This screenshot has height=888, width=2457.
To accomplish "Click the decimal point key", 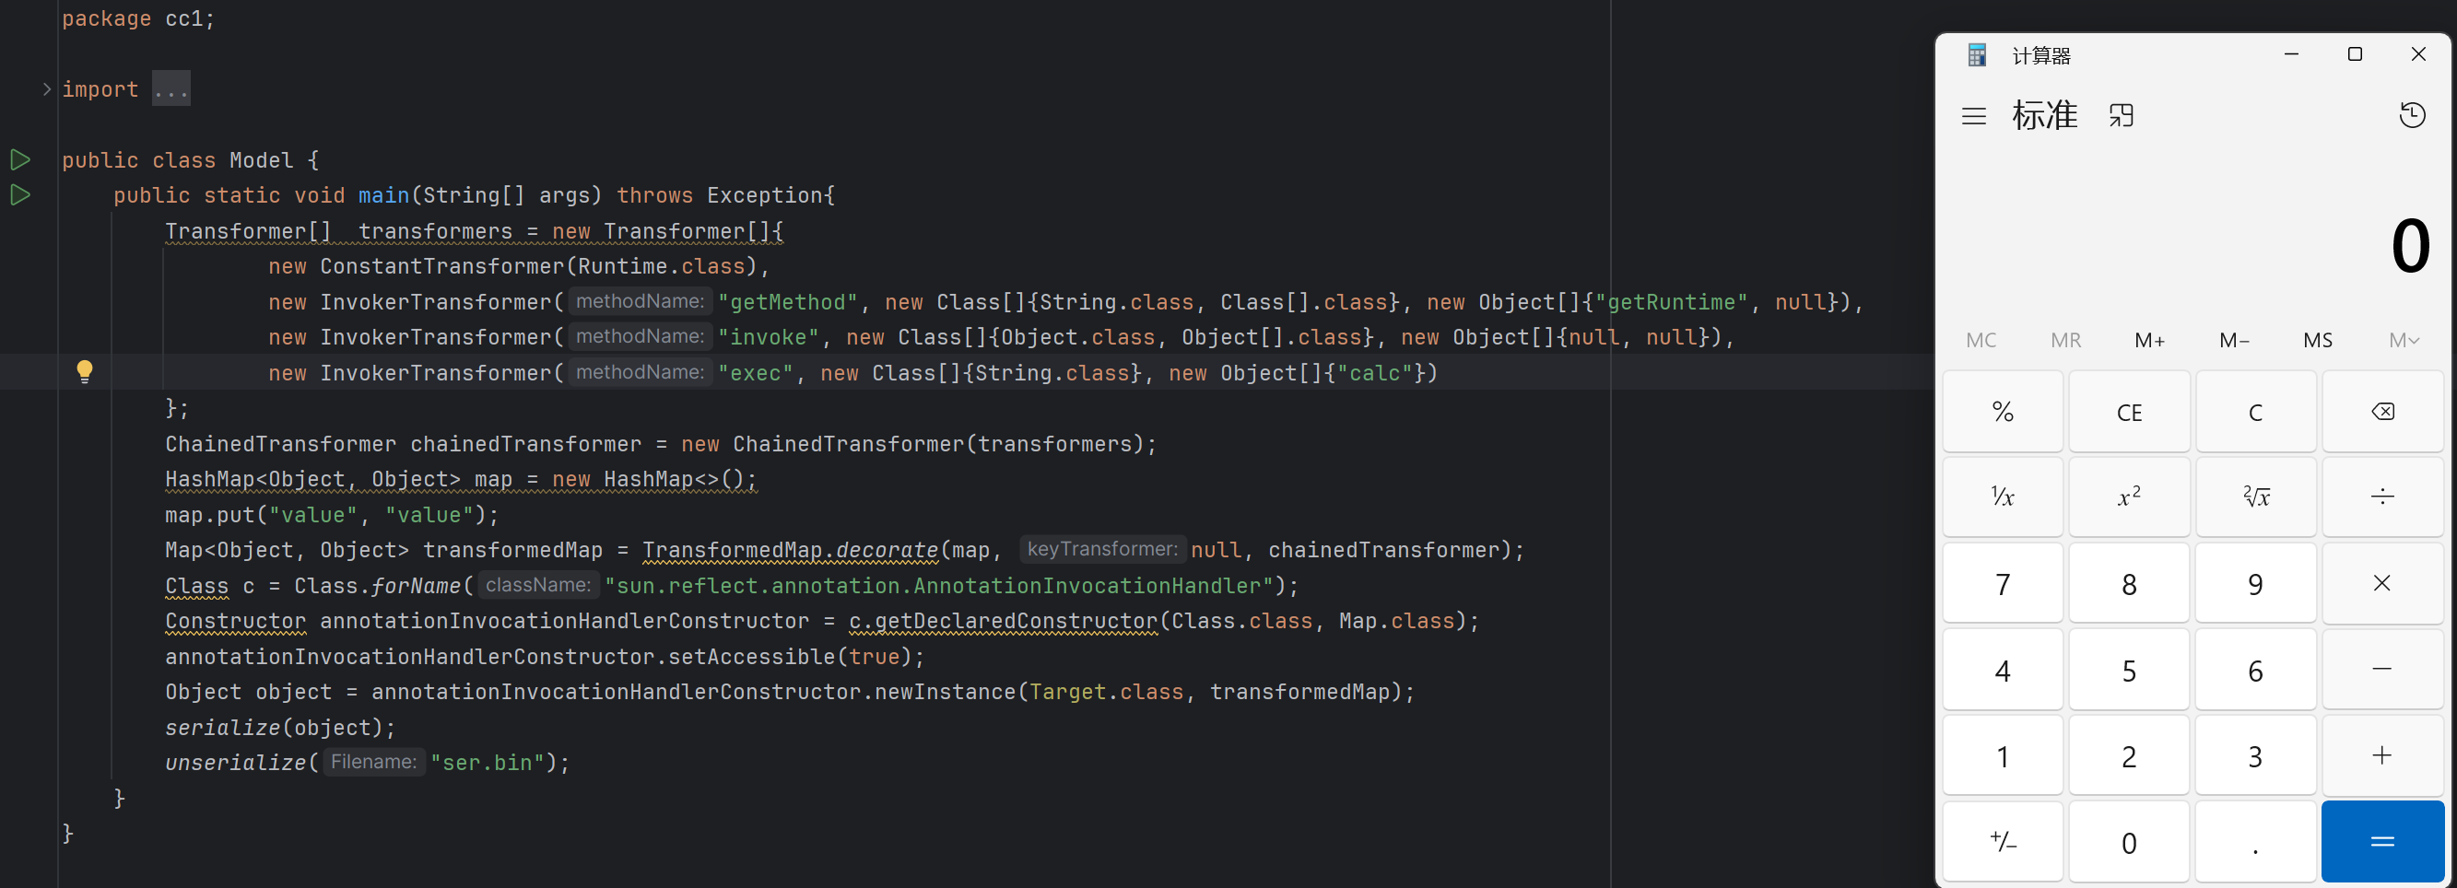I will (2255, 841).
